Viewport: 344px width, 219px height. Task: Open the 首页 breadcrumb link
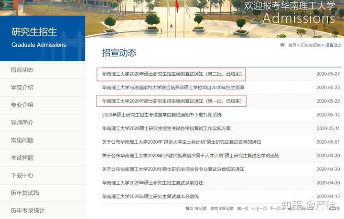tap(292, 45)
